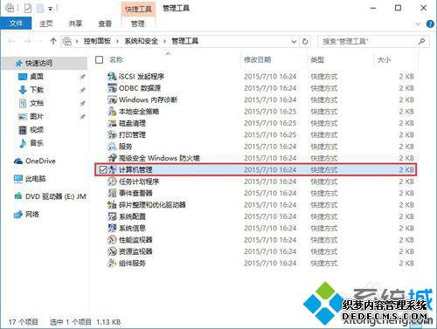Click the Properties icon in quick access toolbar
The height and width of the screenshot is (329, 437).
tap(28, 8)
